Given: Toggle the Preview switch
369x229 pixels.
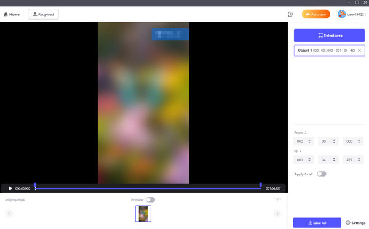Looking at the screenshot, I should tap(150, 200).
